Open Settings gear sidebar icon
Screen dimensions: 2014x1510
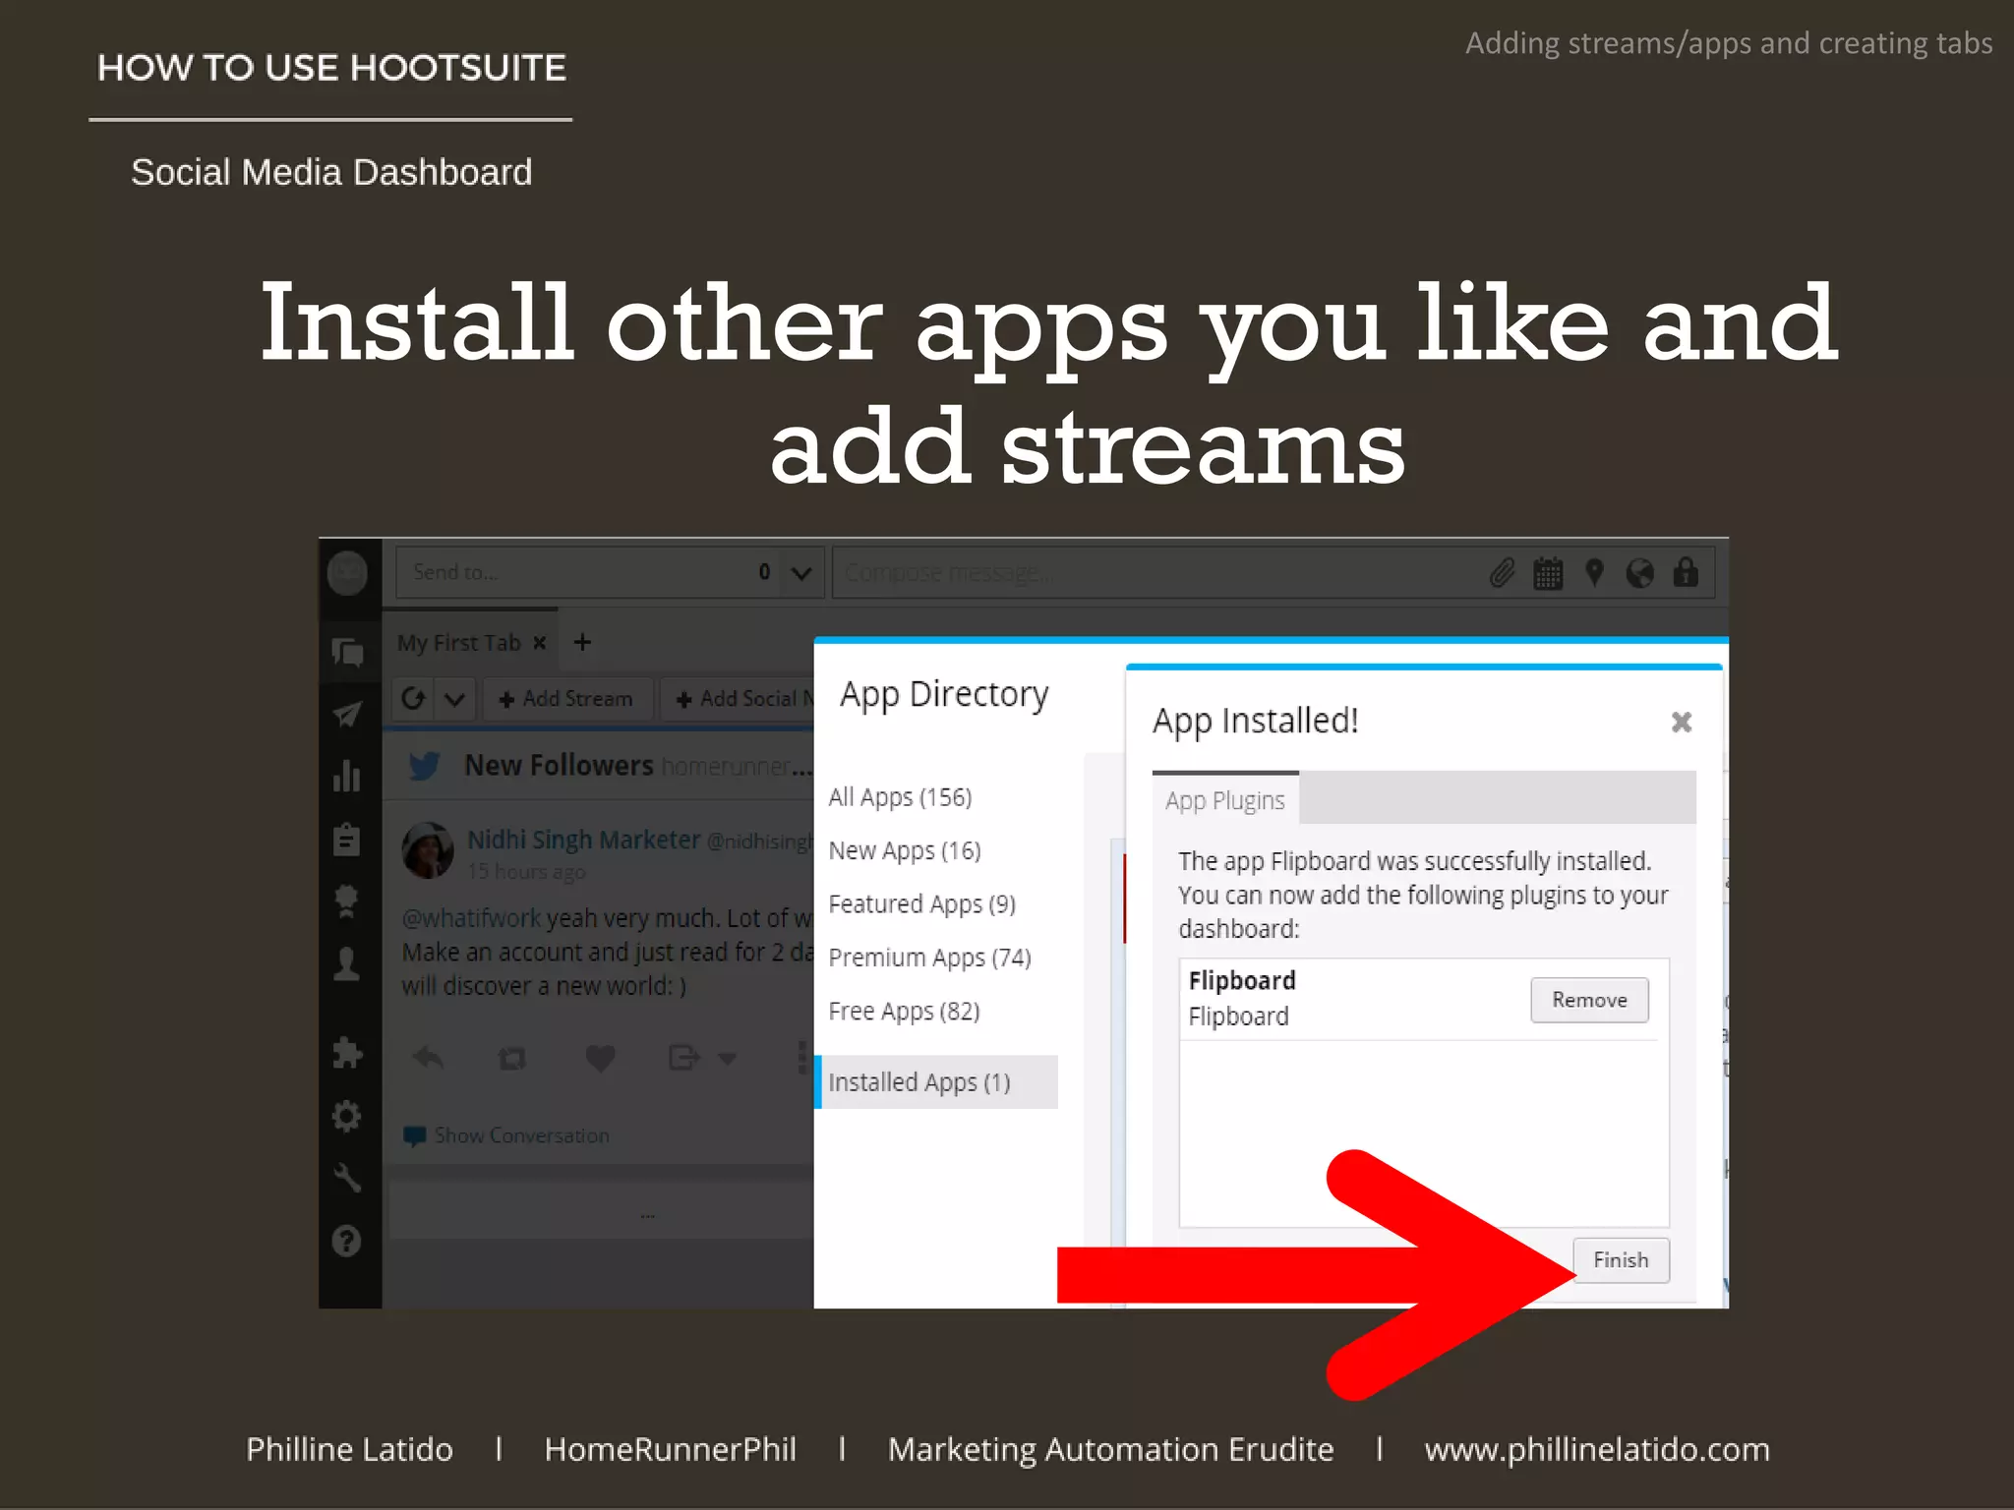tap(347, 1116)
